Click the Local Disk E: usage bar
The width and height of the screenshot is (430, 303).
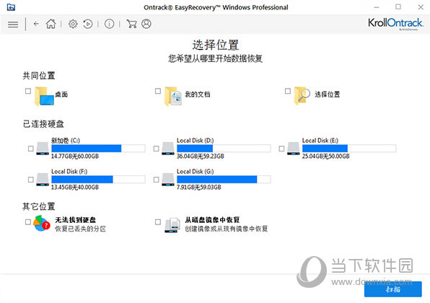[349, 149]
